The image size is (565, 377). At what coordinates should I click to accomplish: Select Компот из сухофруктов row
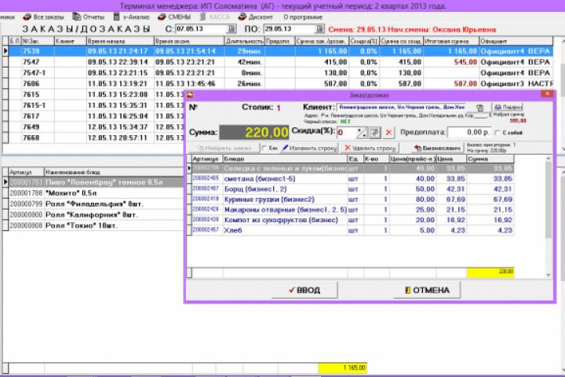tap(352, 220)
